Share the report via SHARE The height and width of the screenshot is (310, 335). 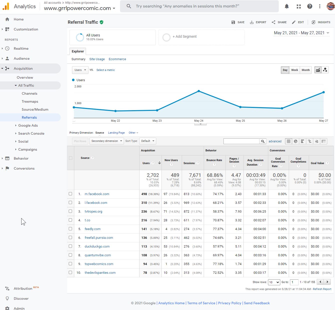[279, 22]
